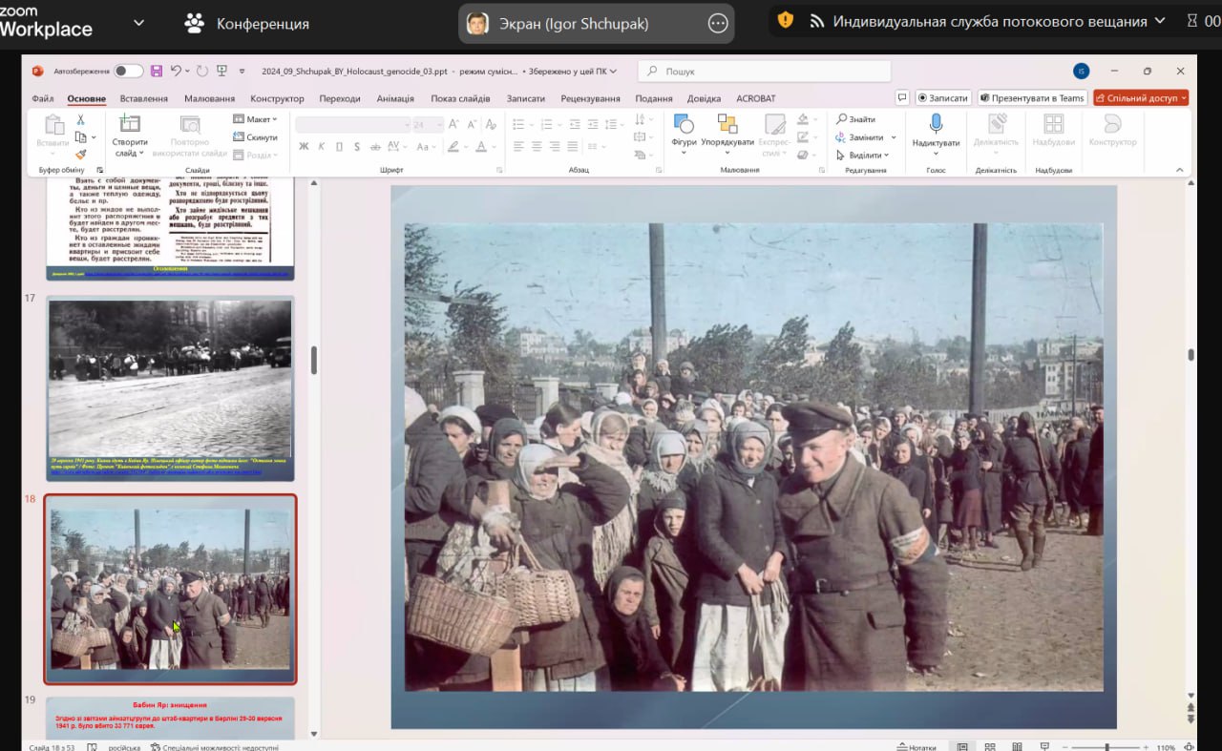
Task: Open the Шрифт font dialog launcher
Action: (x=499, y=170)
